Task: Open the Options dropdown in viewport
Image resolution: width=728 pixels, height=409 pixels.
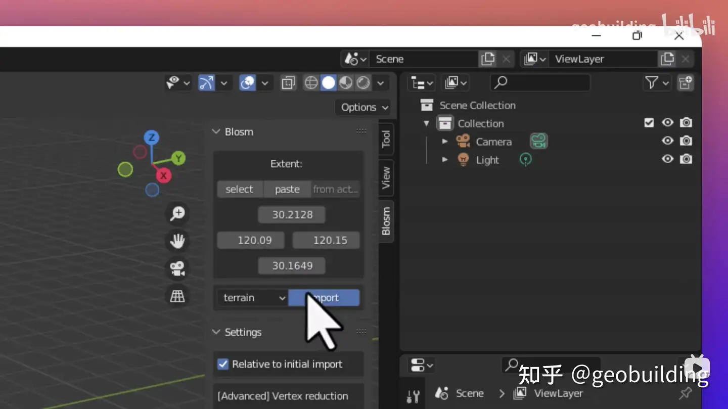Action: 362,107
